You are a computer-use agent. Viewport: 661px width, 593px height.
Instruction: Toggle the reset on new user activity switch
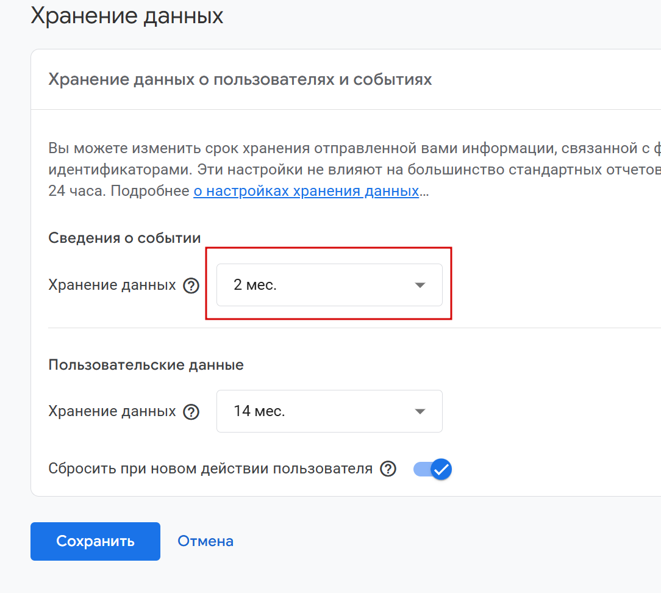tap(432, 469)
